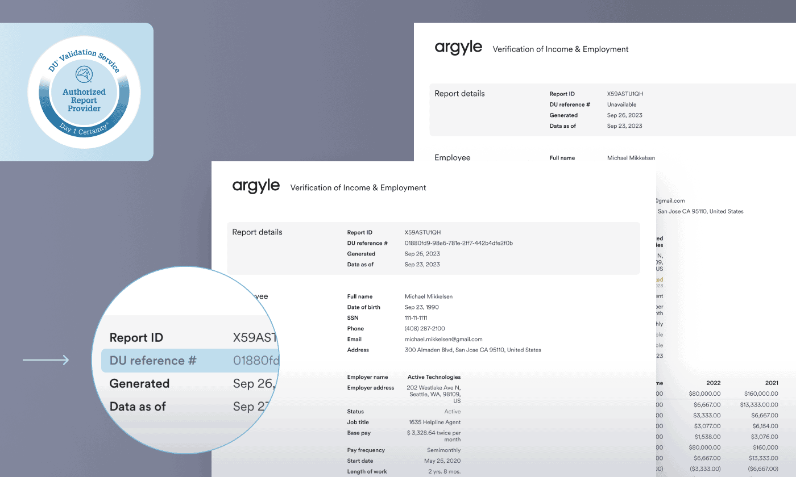Click the Active status value
This screenshot has width=796, height=477.
pyautogui.click(x=453, y=412)
